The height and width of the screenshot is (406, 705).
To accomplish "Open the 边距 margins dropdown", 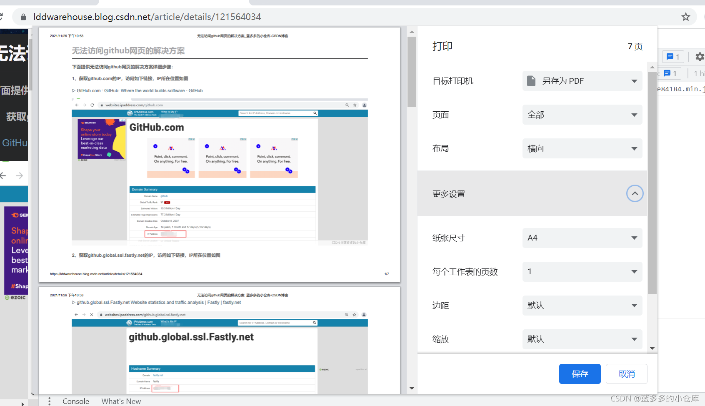I will pyautogui.click(x=582, y=306).
